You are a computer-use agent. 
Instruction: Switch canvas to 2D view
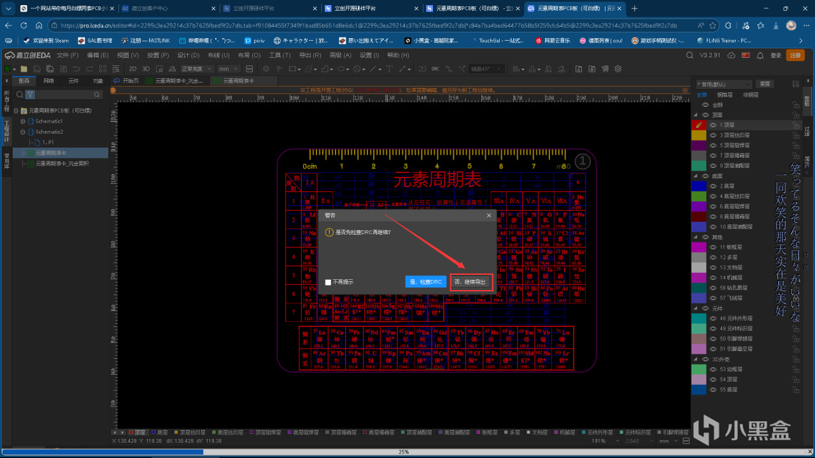coord(132,69)
